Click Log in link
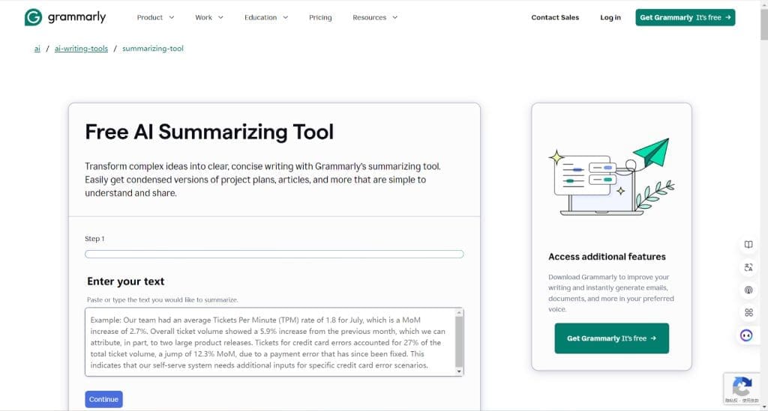Viewport: 768px width, 411px height. coord(610,17)
